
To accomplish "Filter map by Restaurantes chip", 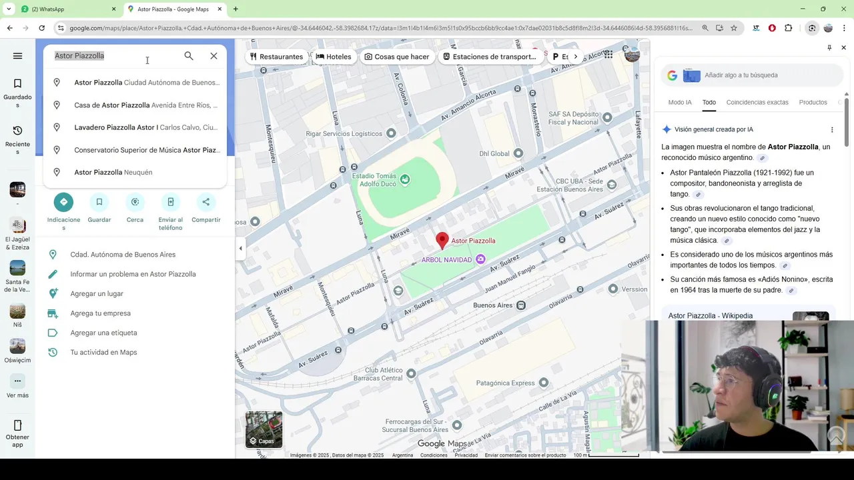I will point(276,57).
